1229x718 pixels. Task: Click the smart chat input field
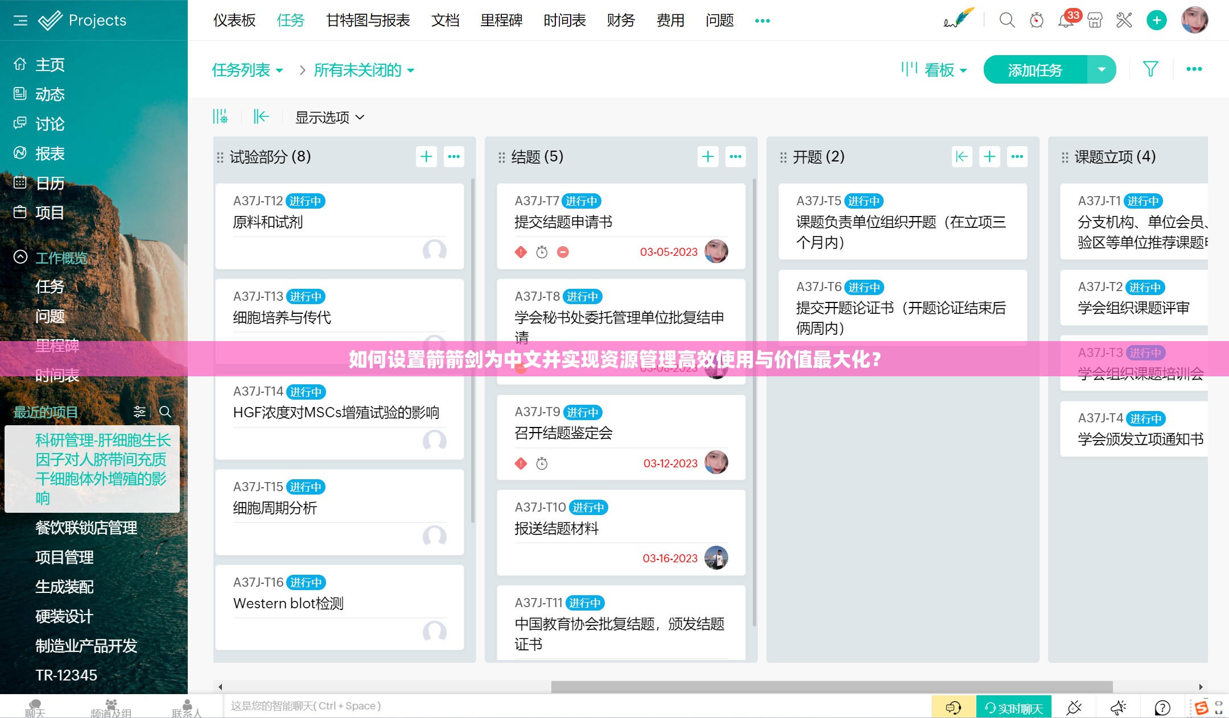click(577, 706)
